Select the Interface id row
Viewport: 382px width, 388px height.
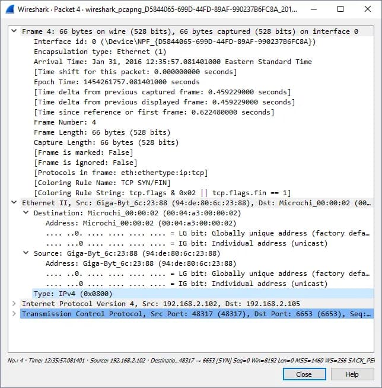point(203,42)
